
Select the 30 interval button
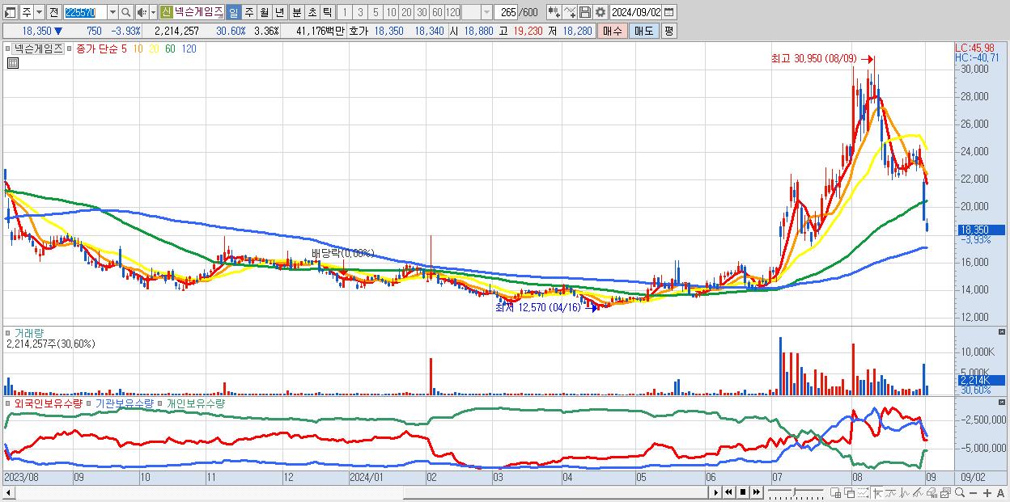(422, 12)
